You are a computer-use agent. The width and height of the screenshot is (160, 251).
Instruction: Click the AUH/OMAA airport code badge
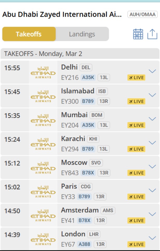pyautogui.click(x=143, y=15)
